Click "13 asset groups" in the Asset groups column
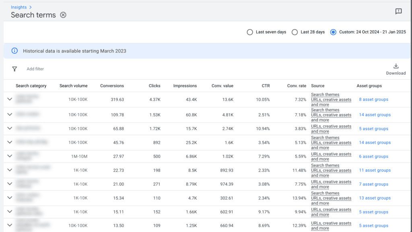The width and height of the screenshot is (412, 232). [x=375, y=198]
